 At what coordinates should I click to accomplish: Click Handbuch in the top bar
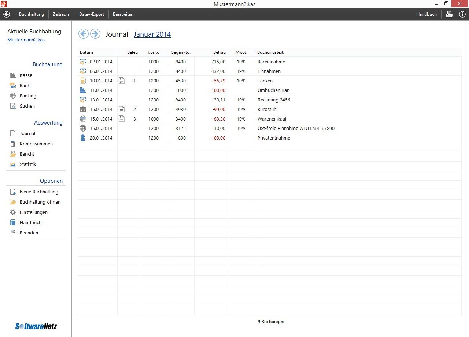(x=426, y=14)
